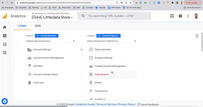Open the Short deck bookmark

click(x=65, y=8)
